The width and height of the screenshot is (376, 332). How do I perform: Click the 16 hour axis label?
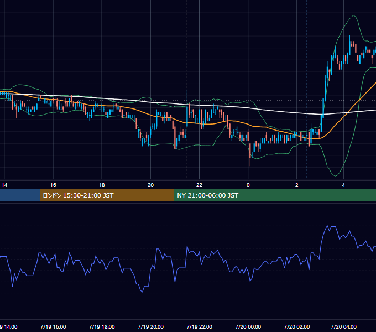pos(53,185)
